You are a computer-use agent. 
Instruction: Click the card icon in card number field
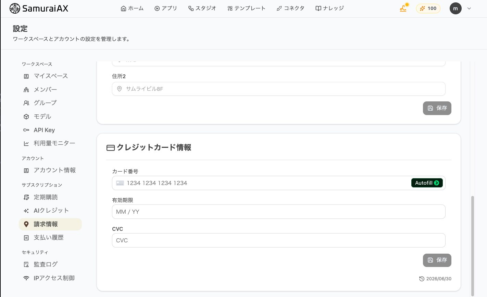pos(120,183)
